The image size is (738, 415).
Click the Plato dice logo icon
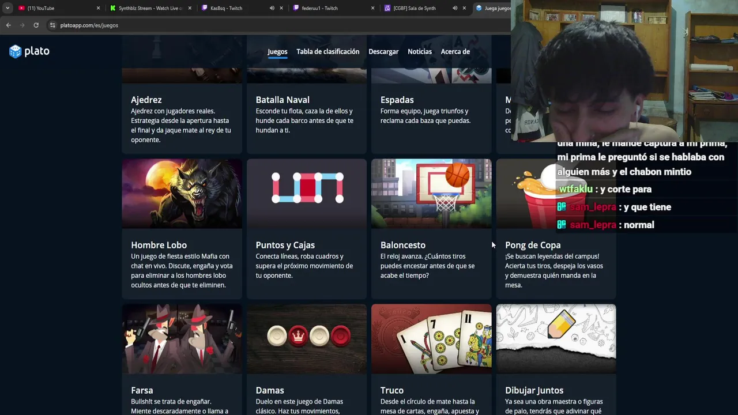point(16,51)
